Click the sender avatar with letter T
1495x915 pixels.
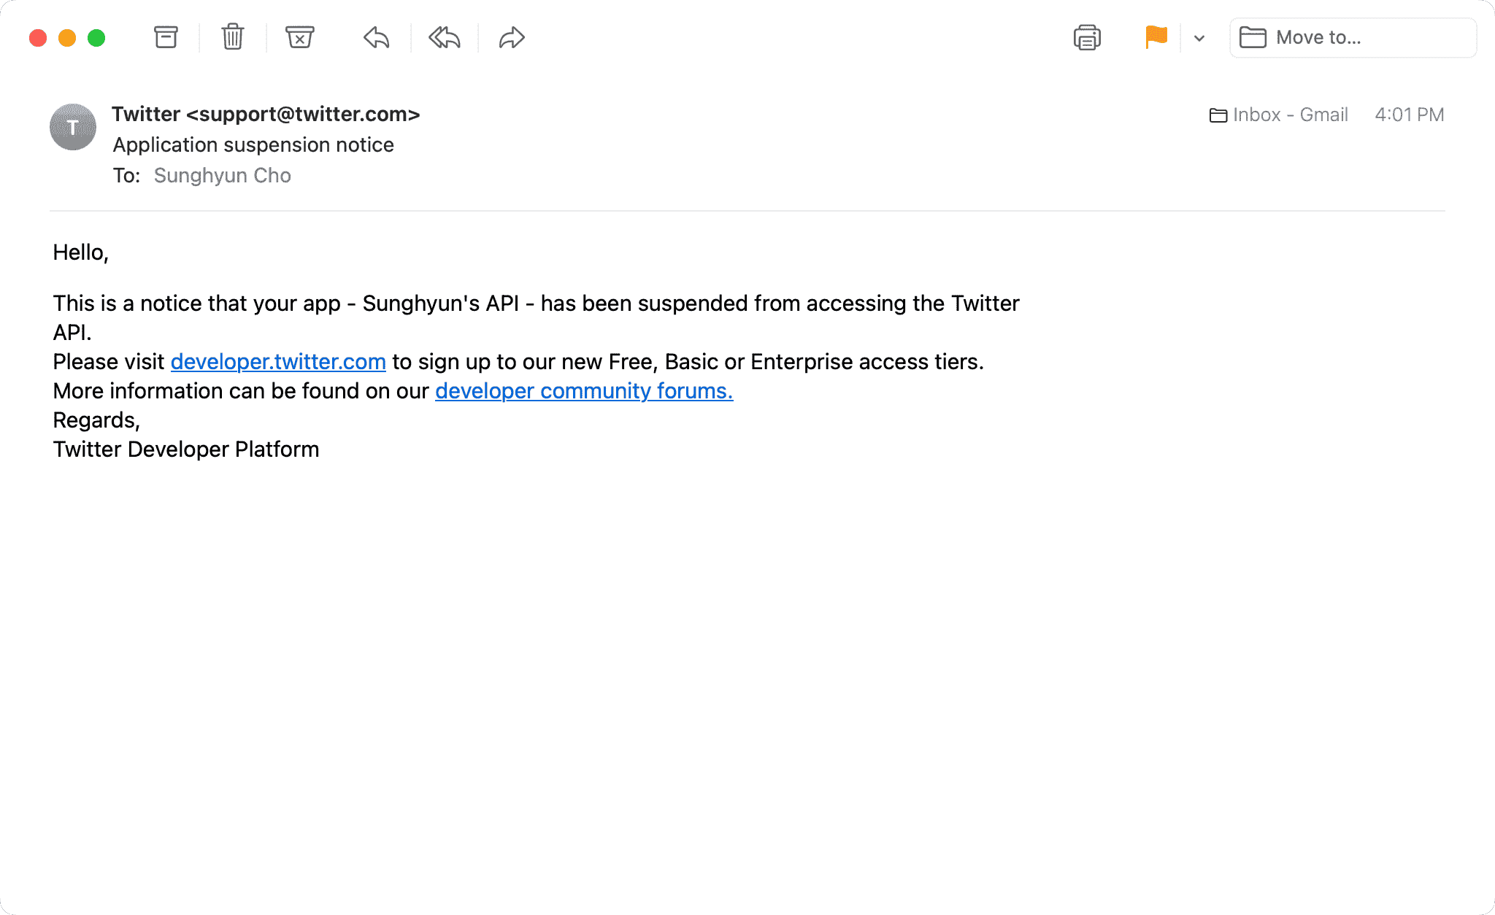(73, 127)
